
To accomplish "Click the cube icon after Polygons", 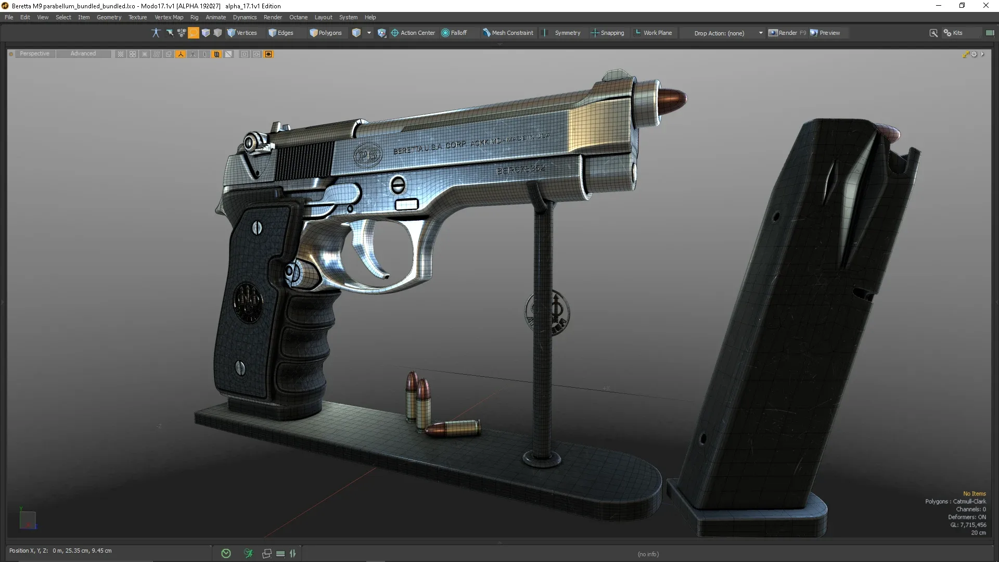I will pyautogui.click(x=356, y=33).
